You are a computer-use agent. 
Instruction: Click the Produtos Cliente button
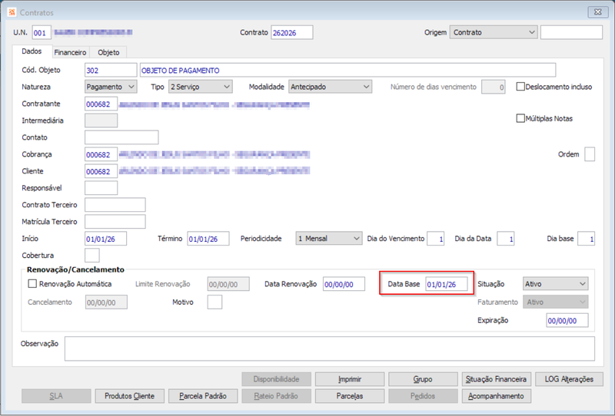(129, 396)
